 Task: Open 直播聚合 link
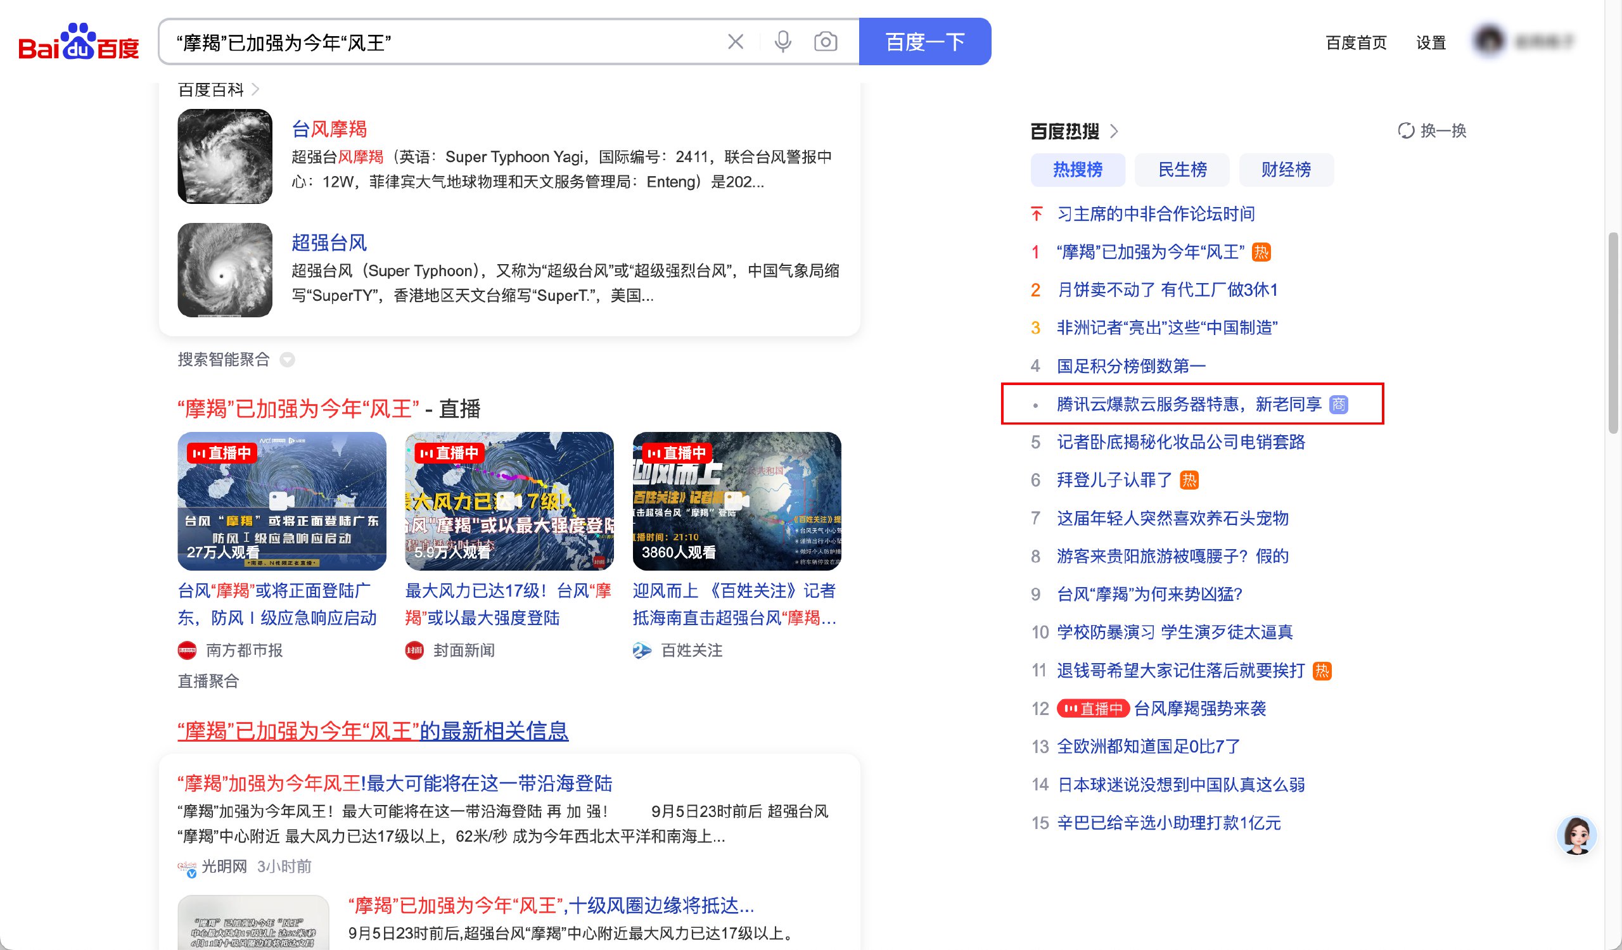[x=208, y=681]
